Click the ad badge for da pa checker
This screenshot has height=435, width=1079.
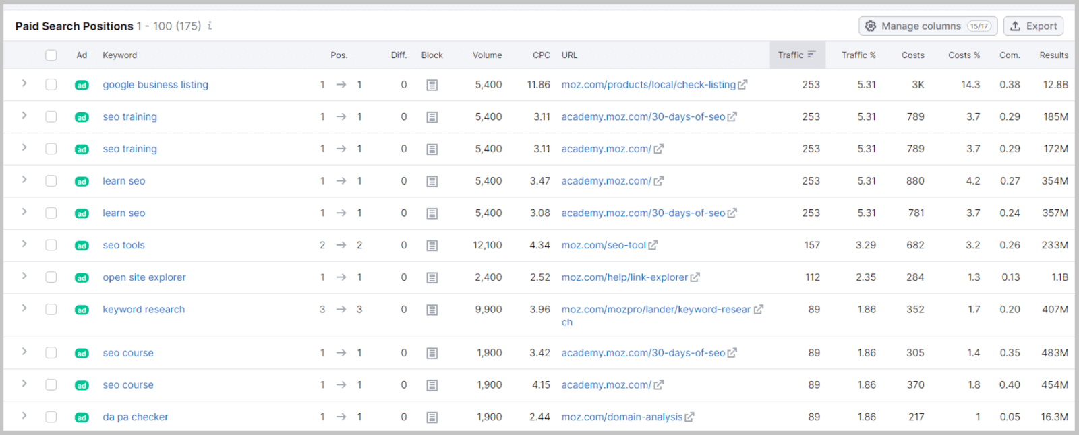[x=82, y=417]
